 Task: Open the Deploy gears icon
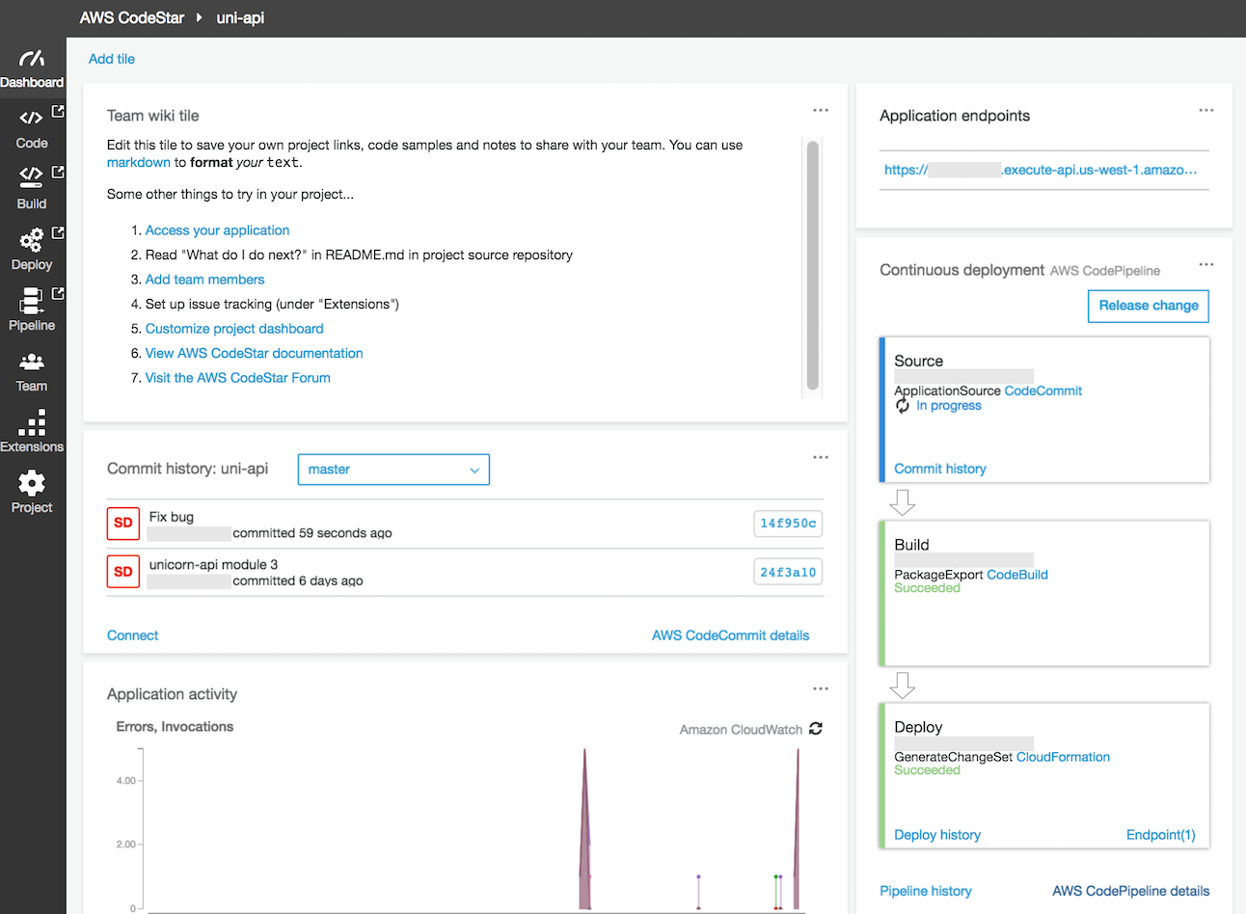[31, 239]
